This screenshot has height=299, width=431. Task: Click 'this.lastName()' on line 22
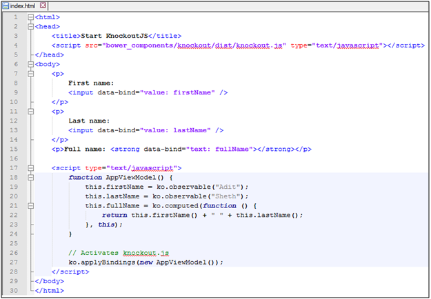(x=267, y=215)
